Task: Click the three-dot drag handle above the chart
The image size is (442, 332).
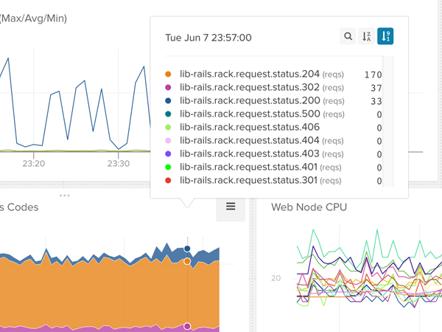Action: 65,196
